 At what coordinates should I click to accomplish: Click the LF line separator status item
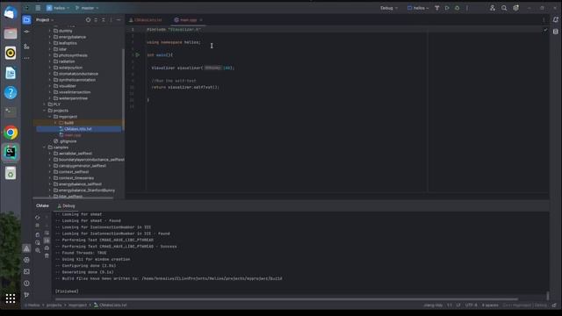458,305
